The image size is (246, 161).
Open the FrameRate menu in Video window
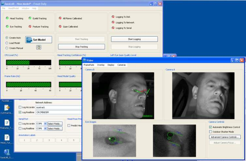click(89, 65)
